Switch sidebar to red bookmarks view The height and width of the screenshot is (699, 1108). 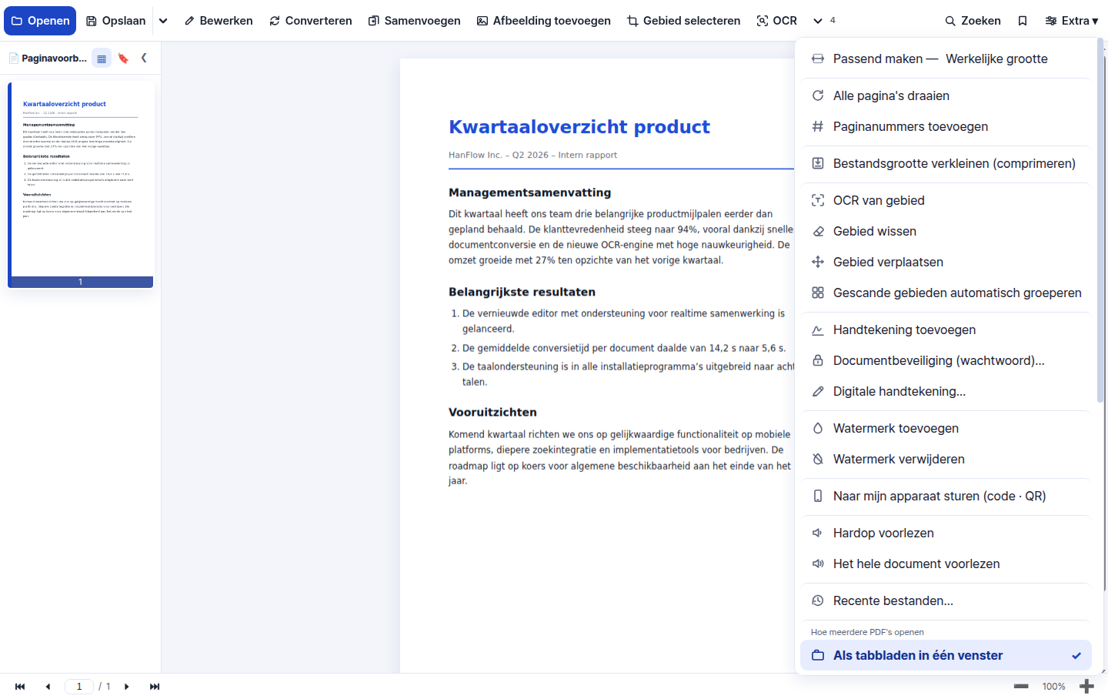click(123, 59)
